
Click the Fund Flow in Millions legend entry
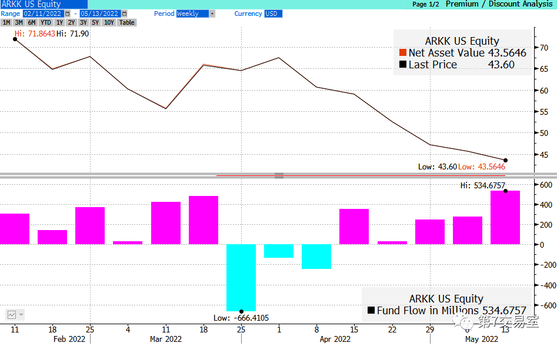click(x=447, y=310)
